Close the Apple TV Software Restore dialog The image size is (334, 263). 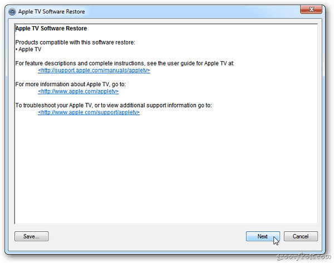[311, 9]
